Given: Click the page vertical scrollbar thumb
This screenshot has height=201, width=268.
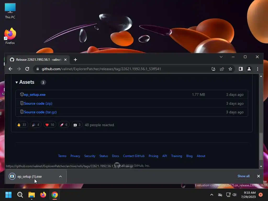Looking at the screenshot, I should pyautogui.click(x=261, y=147).
